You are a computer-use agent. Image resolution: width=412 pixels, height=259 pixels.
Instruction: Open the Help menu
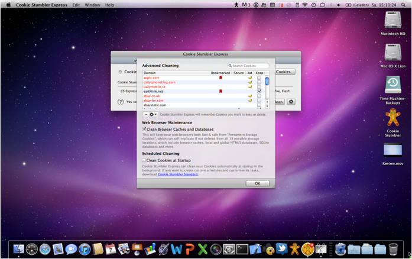click(x=109, y=5)
